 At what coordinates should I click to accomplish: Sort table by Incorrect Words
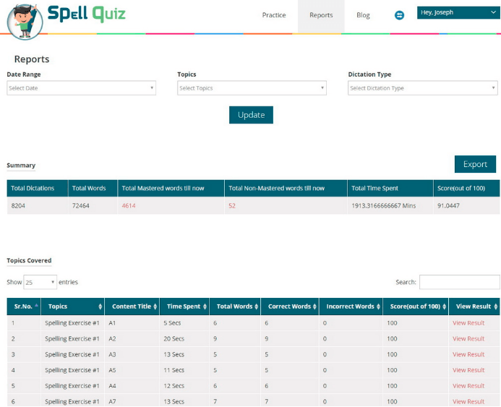(x=378, y=307)
